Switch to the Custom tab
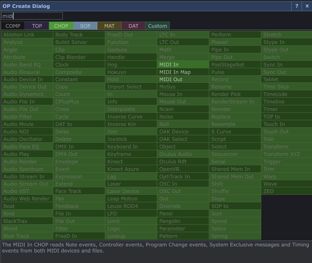The image size is (312, 263). pyautogui.click(x=157, y=26)
